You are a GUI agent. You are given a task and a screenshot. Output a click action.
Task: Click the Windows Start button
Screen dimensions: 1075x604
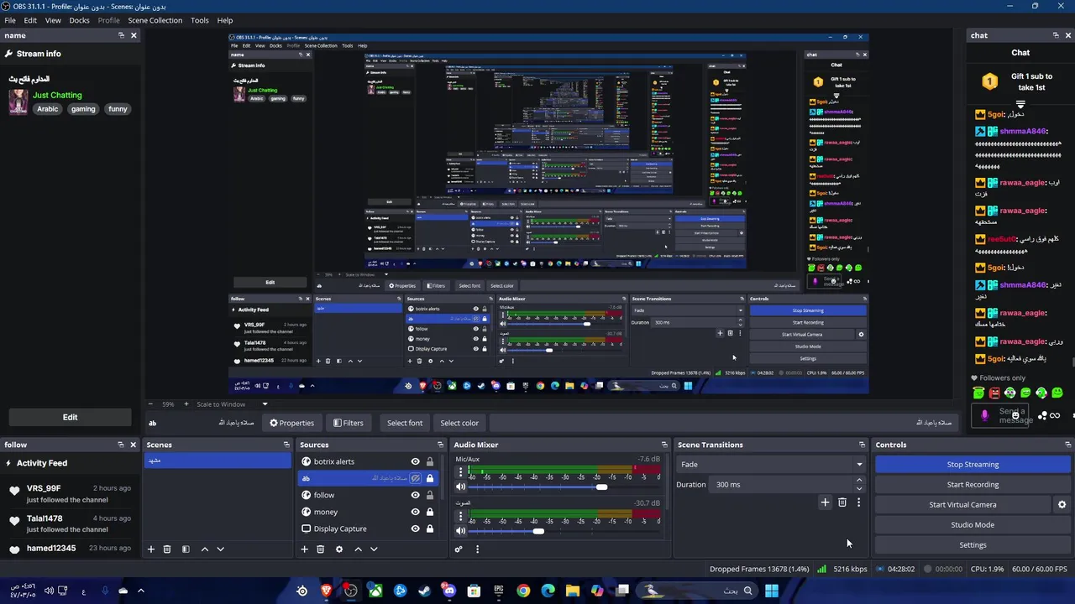[771, 591]
